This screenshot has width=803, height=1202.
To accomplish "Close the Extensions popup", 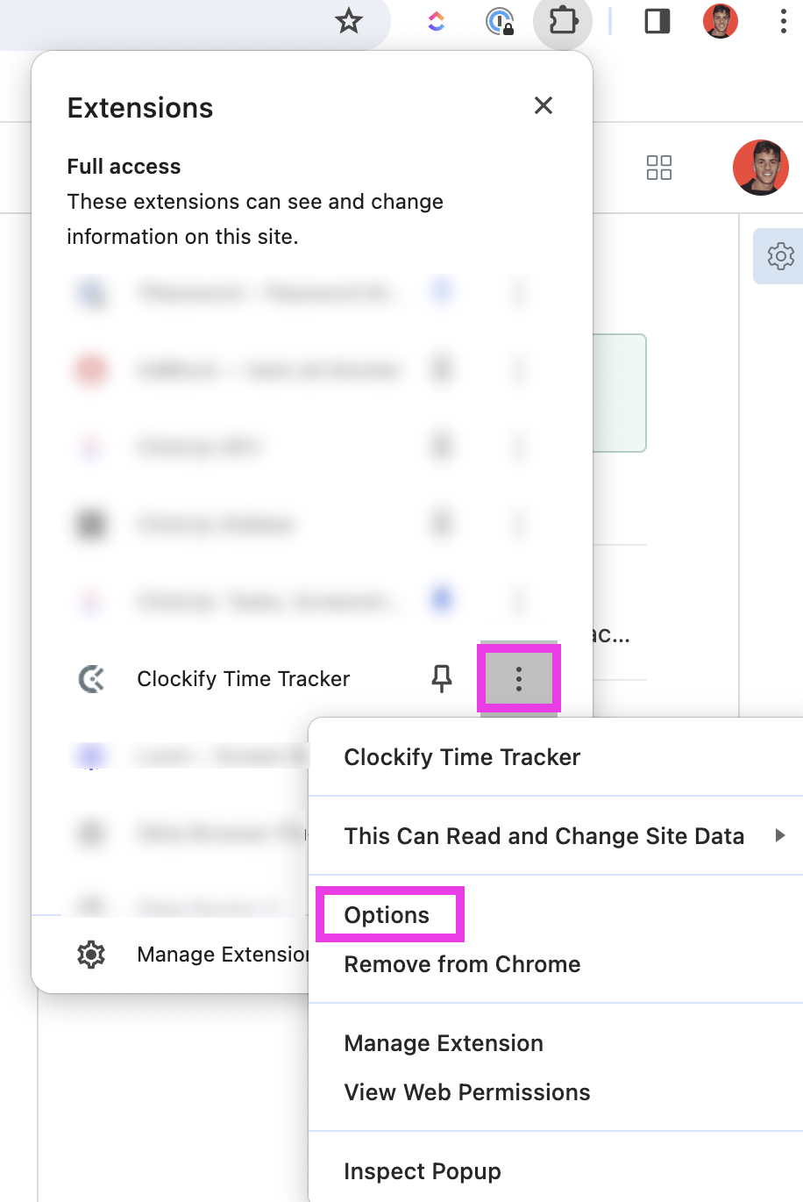I will click(543, 105).
